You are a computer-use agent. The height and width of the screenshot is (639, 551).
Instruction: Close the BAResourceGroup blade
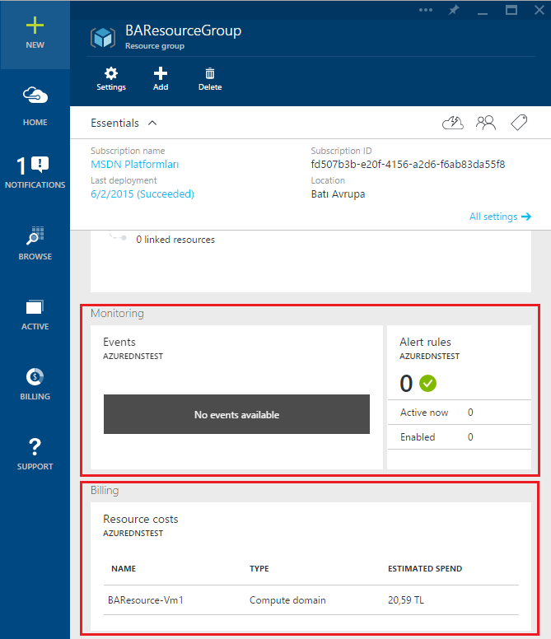tap(539, 10)
